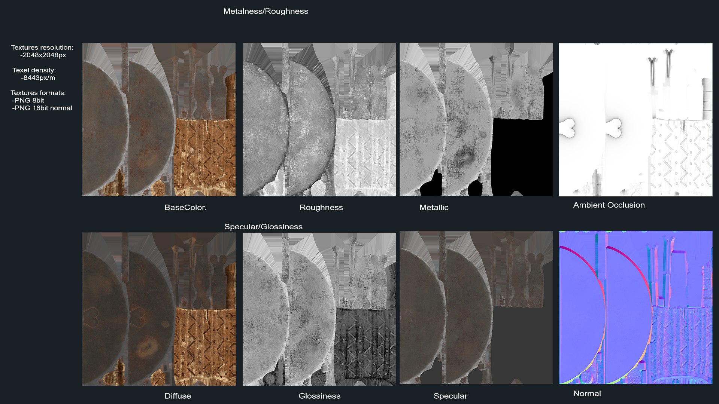Click the Specular/Glossiness heading text
Viewport: 719px width, 404px height.
pos(263,227)
